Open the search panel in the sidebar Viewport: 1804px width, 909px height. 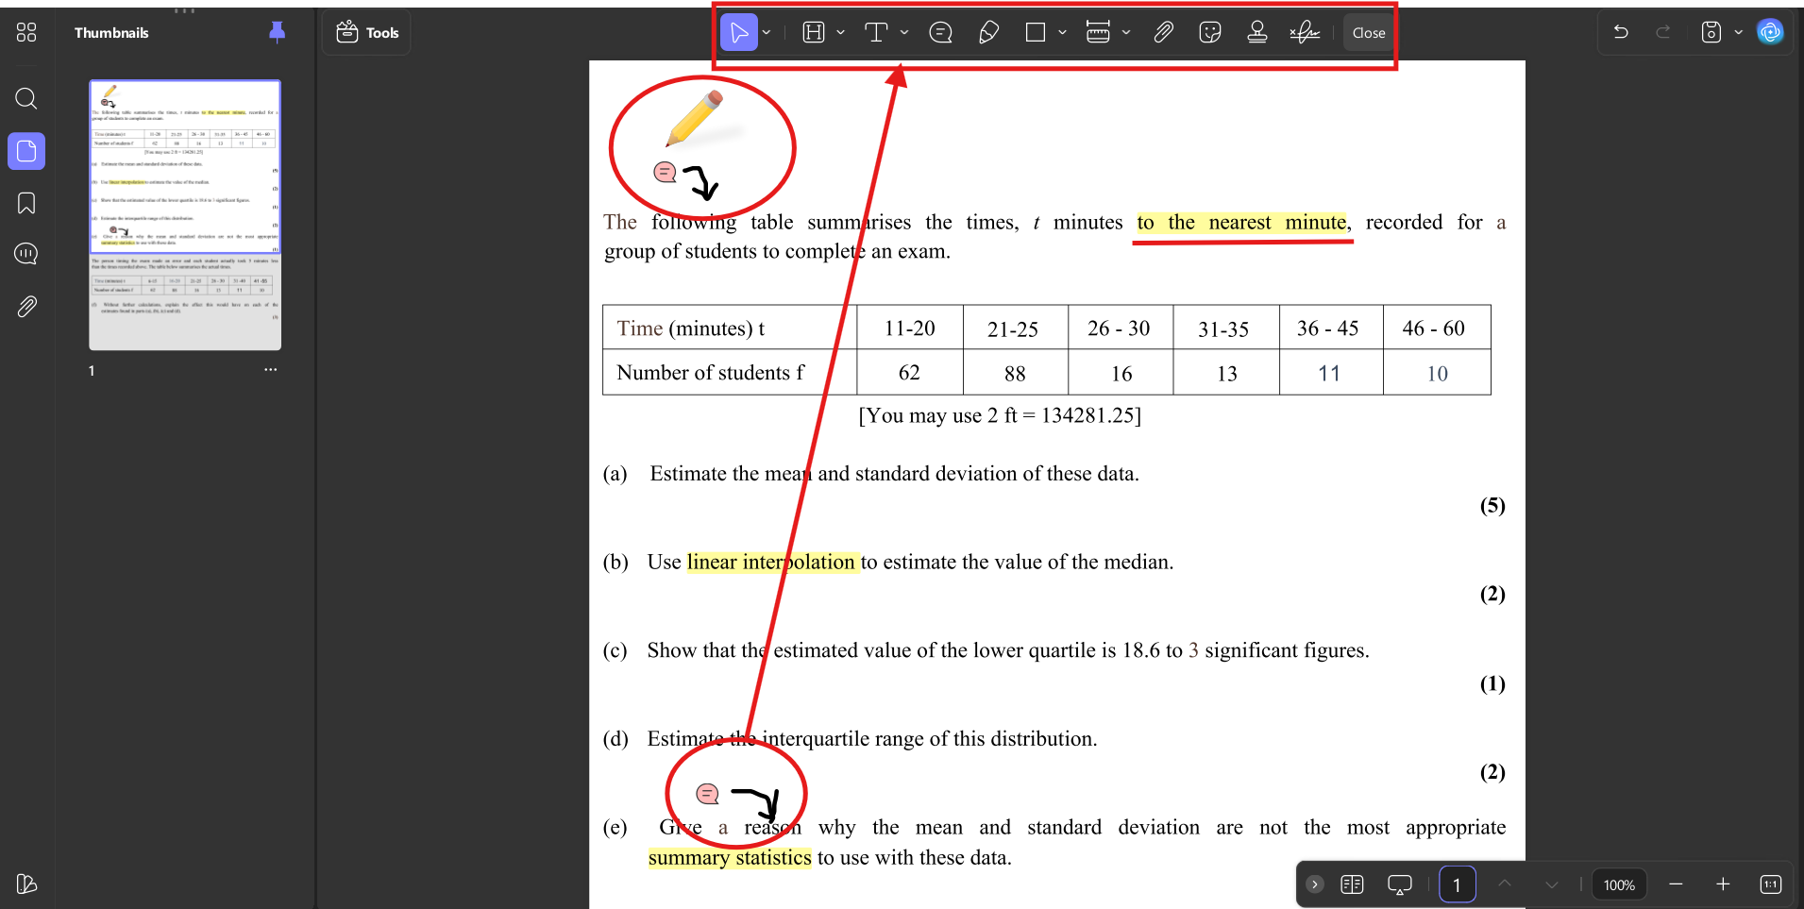click(x=26, y=98)
